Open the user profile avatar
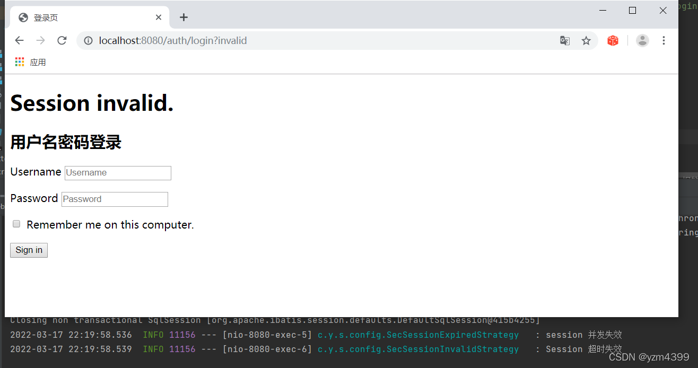Screen dimensions: 698x368 point(642,40)
